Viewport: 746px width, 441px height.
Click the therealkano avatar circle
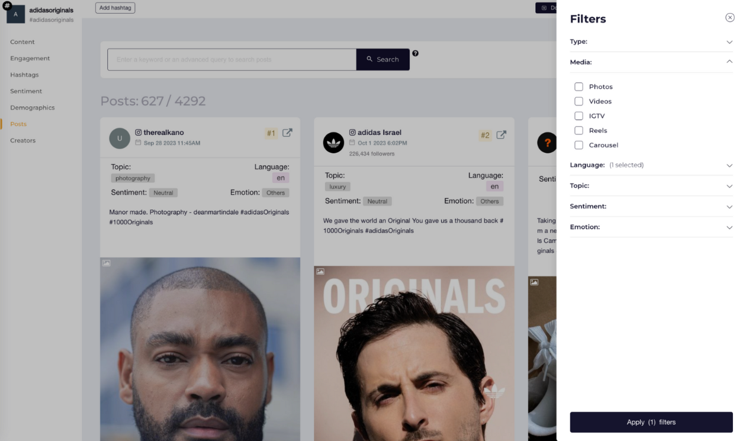point(120,138)
